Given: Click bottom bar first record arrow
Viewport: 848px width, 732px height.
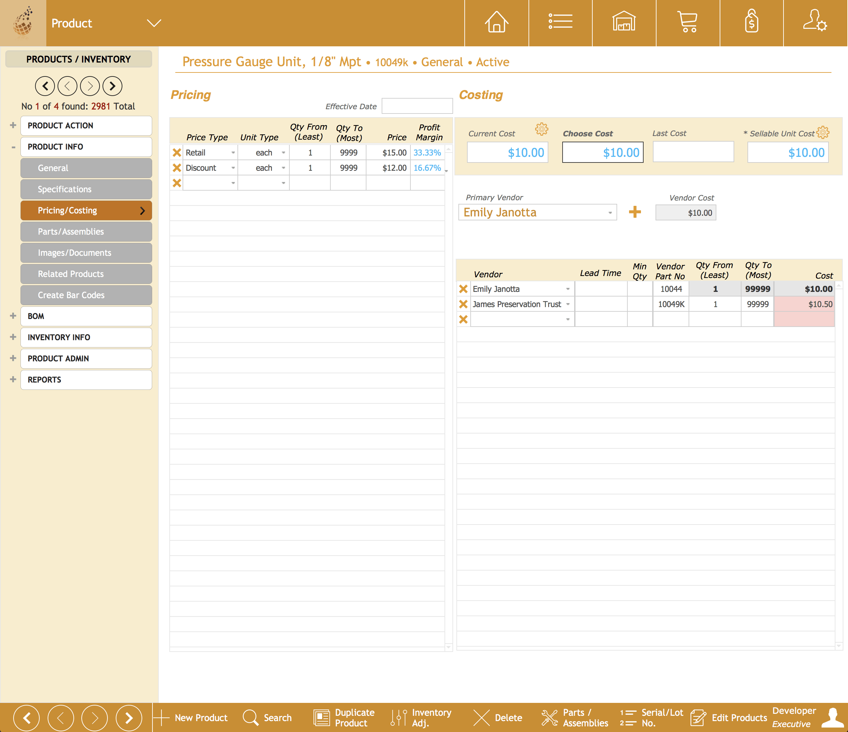Looking at the screenshot, I should (x=26, y=718).
